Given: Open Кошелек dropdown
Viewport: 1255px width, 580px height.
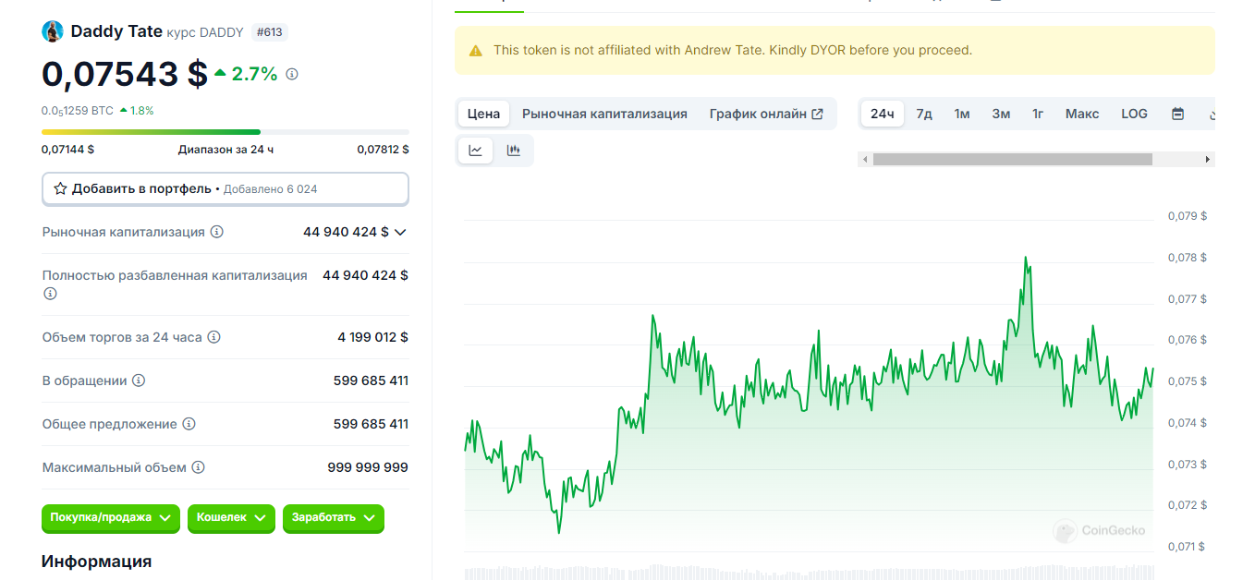Looking at the screenshot, I should click(x=231, y=518).
